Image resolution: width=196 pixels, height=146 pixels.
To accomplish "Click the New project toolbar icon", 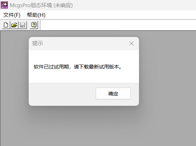I will [x=6, y=25].
